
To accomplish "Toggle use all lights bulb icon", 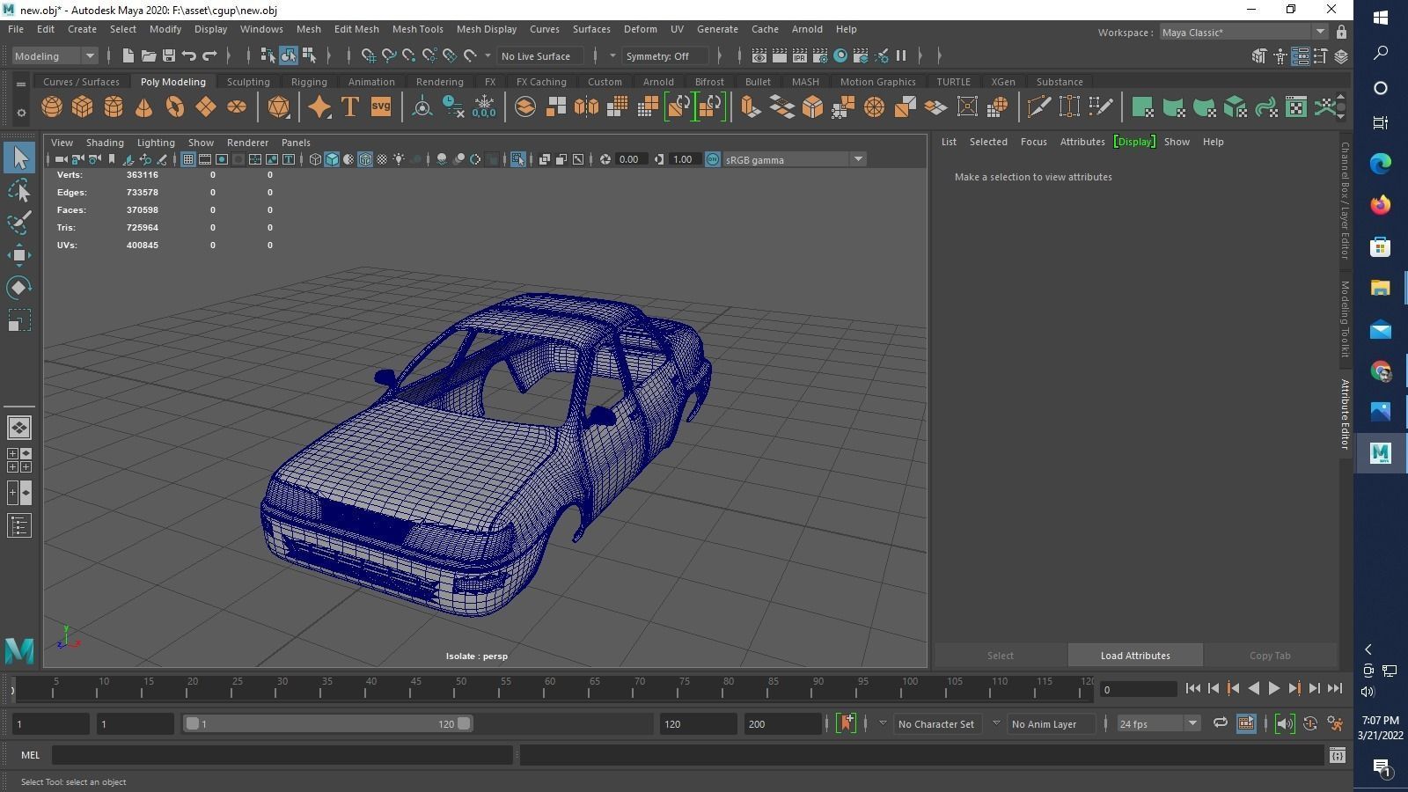I will click(x=399, y=159).
